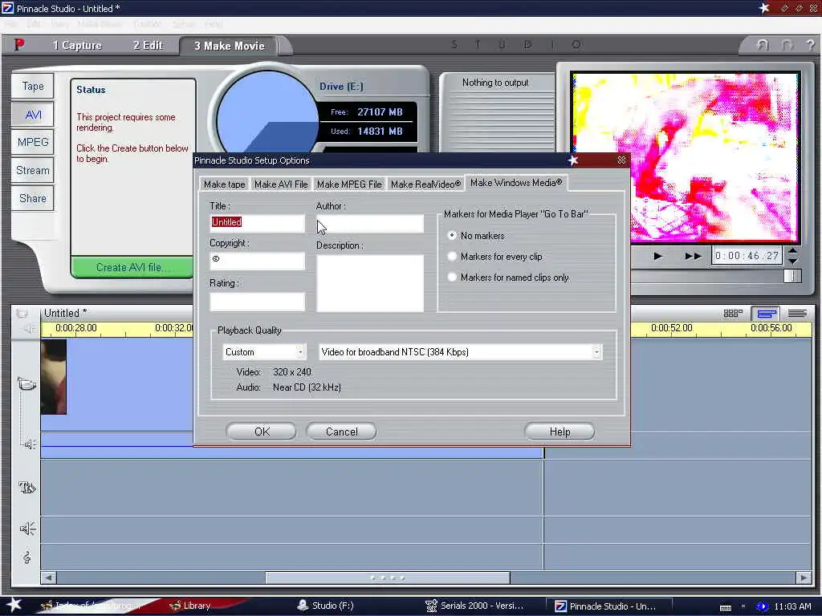Click the preview scrubber slider handle

[x=792, y=276]
